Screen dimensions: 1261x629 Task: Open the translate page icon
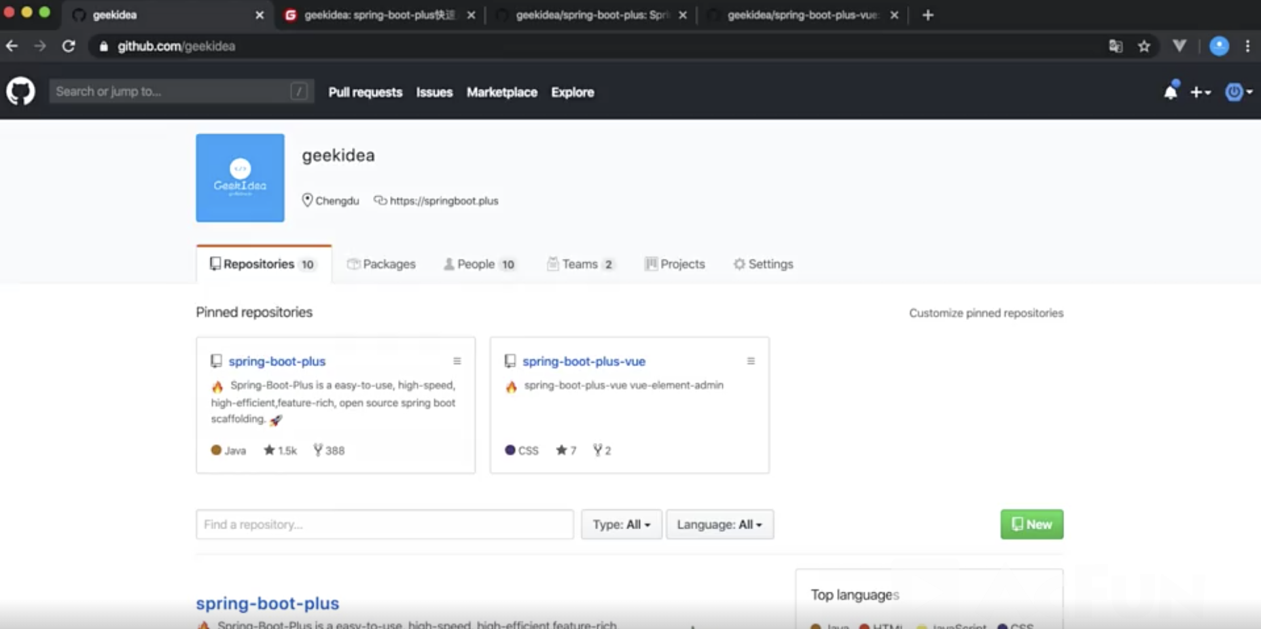tap(1116, 46)
